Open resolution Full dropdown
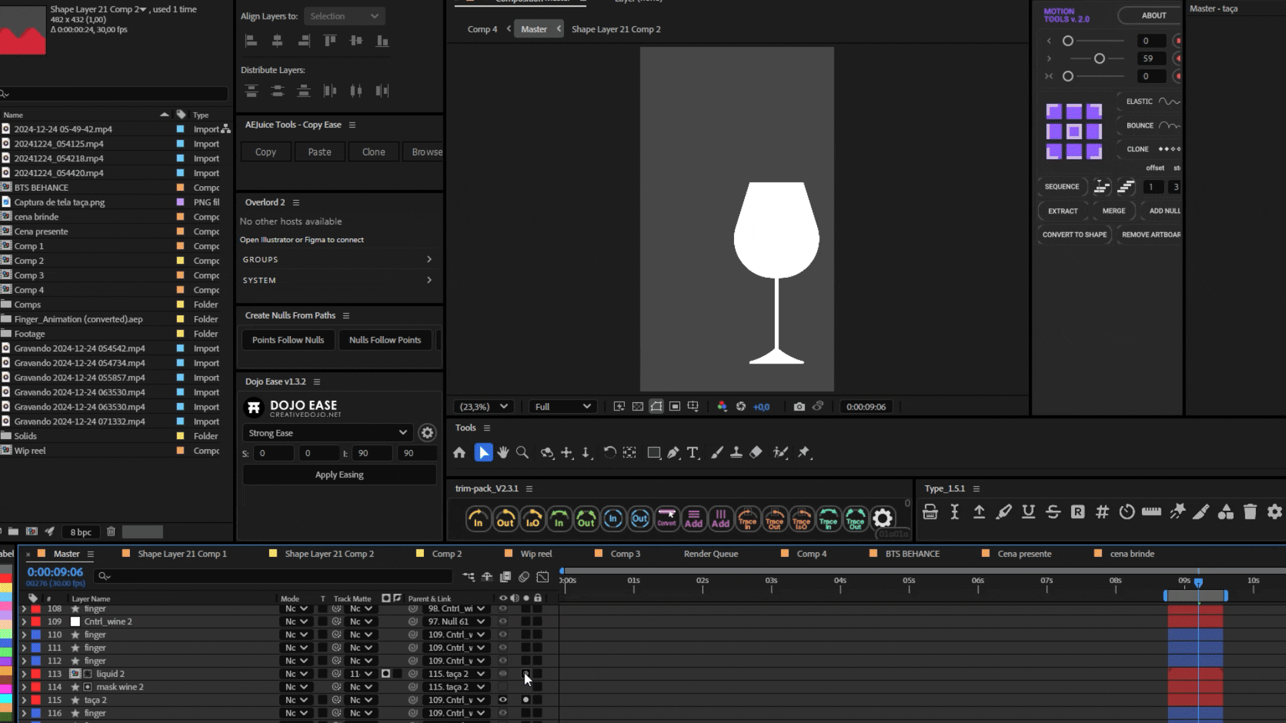The image size is (1286, 723). tap(562, 406)
